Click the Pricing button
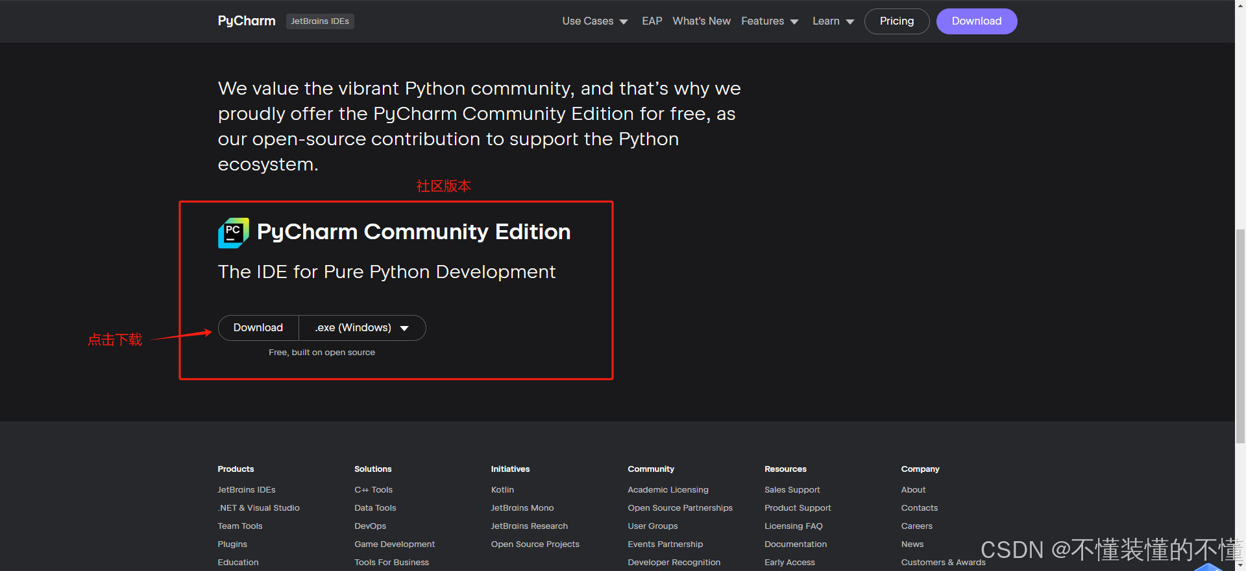Screen dimensions: 1246x571 (x=897, y=21)
